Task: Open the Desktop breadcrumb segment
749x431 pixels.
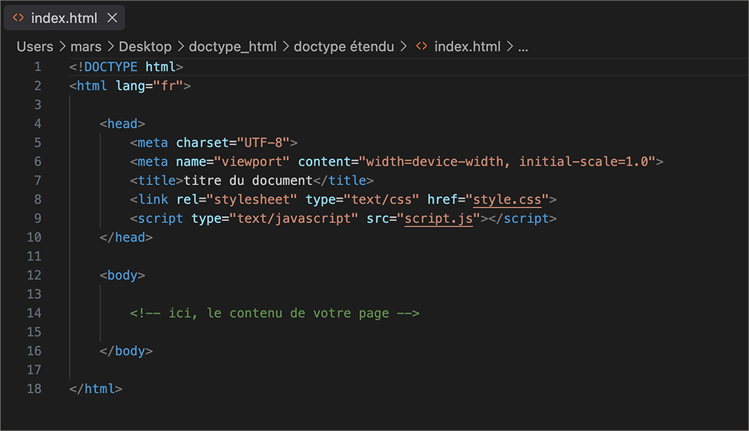Action: (145, 46)
